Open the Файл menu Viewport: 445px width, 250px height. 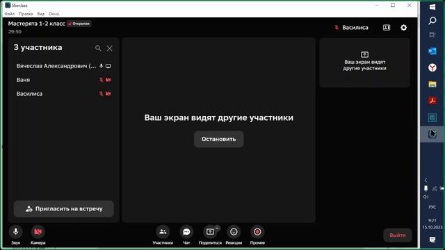point(10,14)
